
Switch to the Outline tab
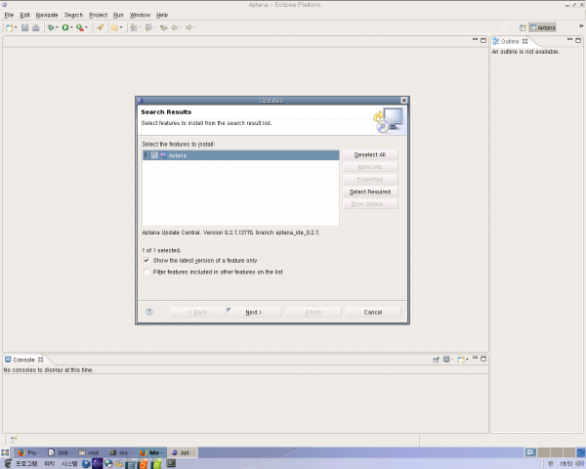(x=510, y=41)
